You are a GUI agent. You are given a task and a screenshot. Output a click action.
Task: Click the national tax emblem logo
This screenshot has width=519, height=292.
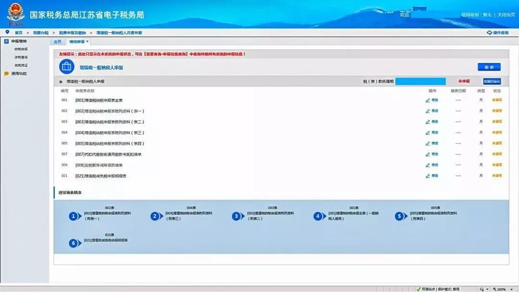click(15, 14)
